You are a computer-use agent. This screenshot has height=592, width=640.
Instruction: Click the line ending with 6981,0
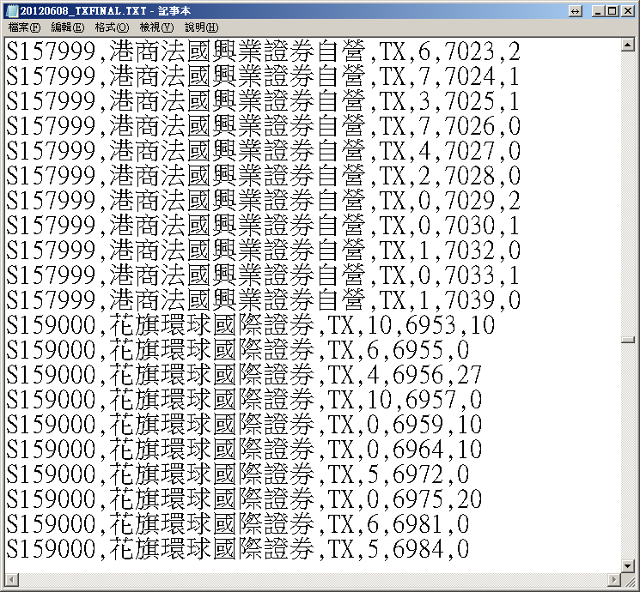point(238,524)
